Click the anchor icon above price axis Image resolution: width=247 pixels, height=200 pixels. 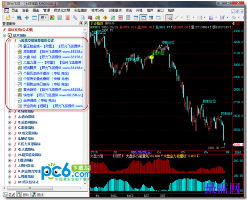pyautogui.click(x=234, y=24)
